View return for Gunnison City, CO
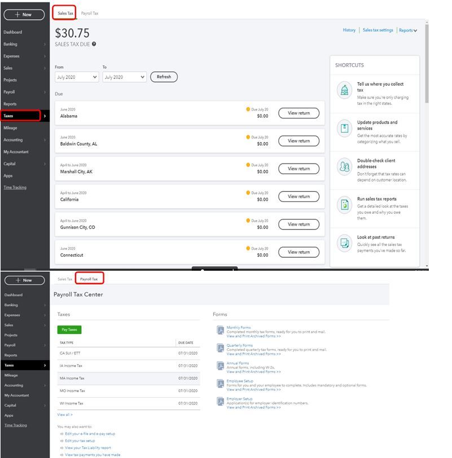The height and width of the screenshot is (458, 452). [x=299, y=224]
